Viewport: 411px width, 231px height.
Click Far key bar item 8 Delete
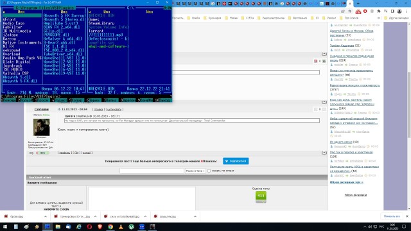(128, 100)
